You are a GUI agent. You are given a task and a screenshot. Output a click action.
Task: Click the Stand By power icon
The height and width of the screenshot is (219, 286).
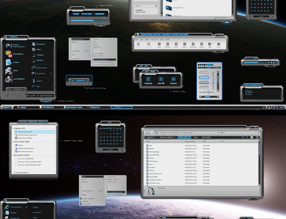tap(148, 79)
